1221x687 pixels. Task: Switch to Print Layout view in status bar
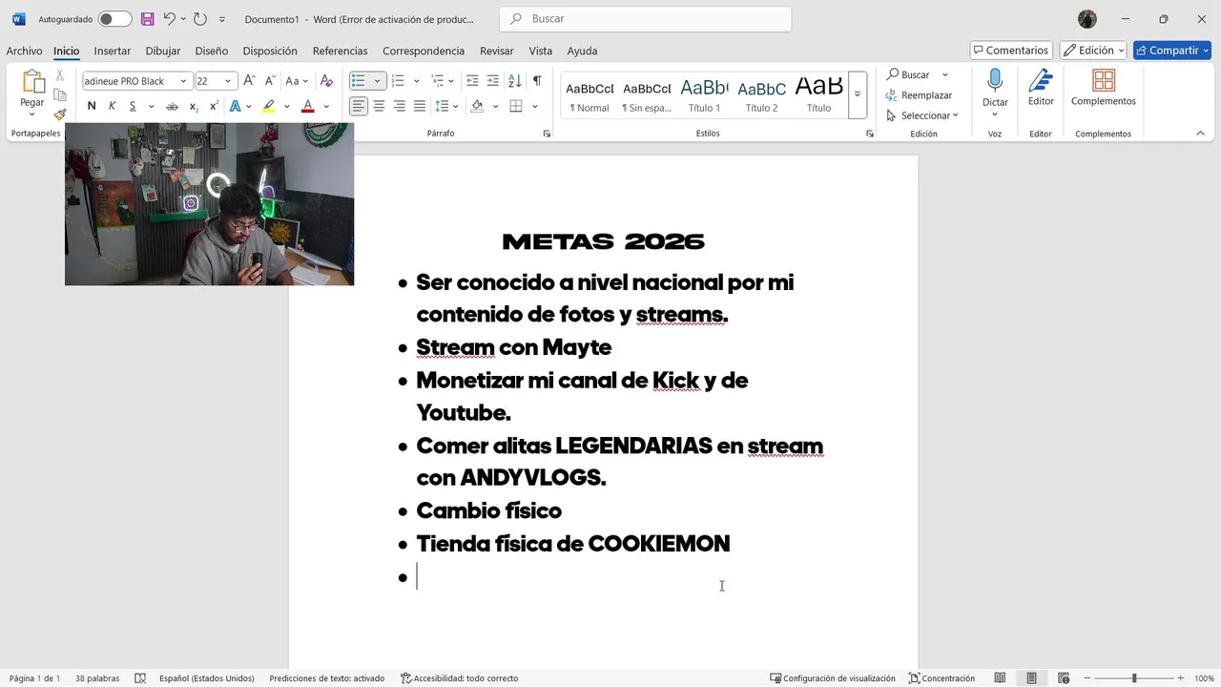tap(1031, 678)
